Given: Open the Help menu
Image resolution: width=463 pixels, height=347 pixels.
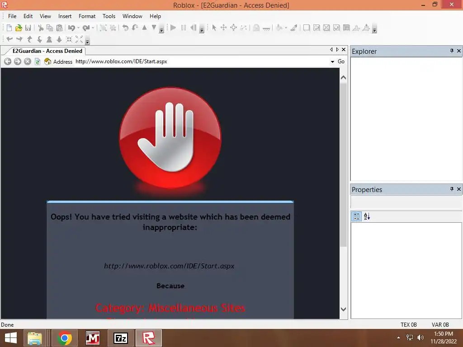Looking at the screenshot, I should coord(155,16).
